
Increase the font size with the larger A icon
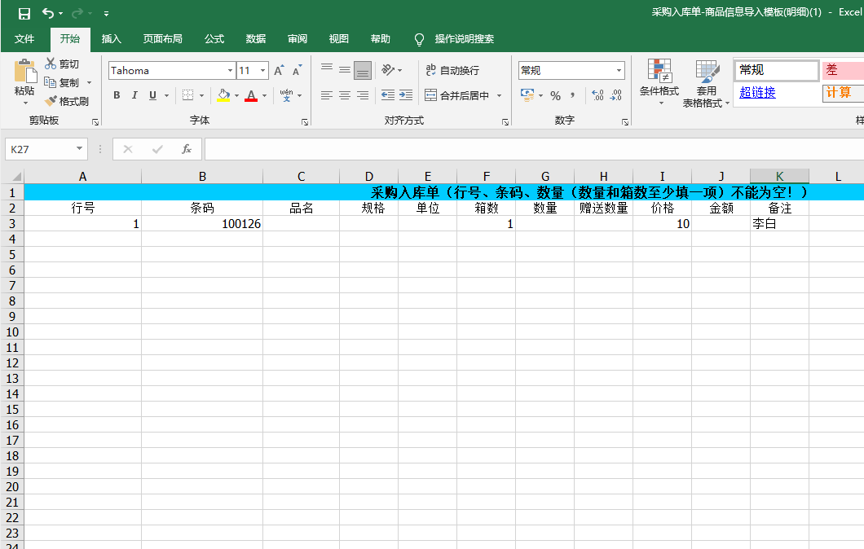click(x=280, y=70)
